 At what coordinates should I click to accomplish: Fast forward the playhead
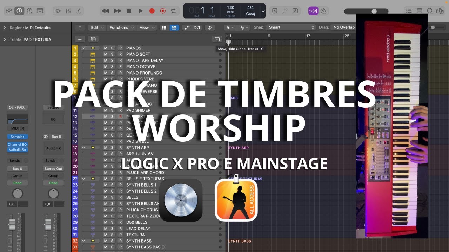coord(118,11)
